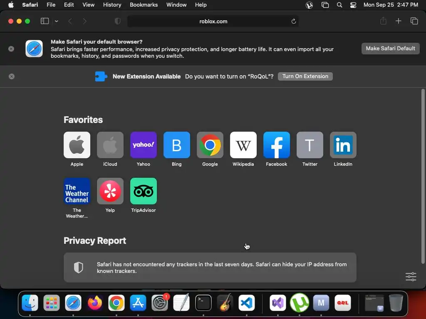Click the vertical page scrollbar

pos(423,176)
